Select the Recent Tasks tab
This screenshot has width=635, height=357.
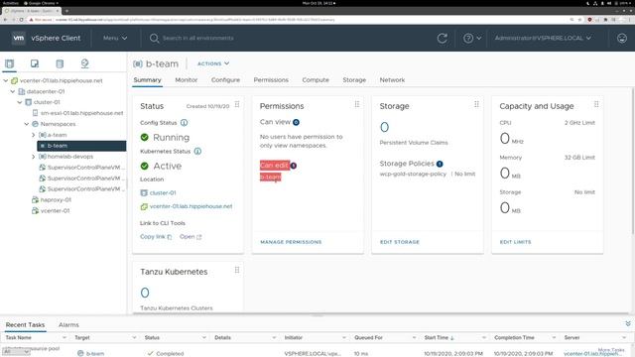(x=25, y=325)
